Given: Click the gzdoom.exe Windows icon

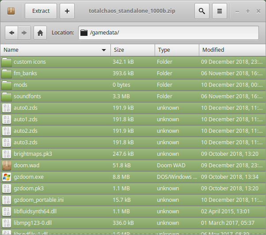Looking at the screenshot, I should tap(7, 177).
